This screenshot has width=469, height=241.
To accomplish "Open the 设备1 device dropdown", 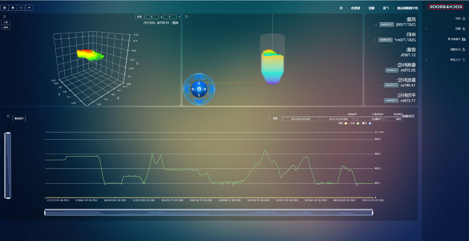I will coord(394,119).
